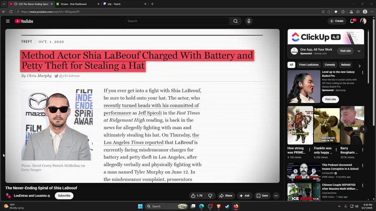Visit site for Galaxy Buds4 Pro ad
This screenshot has width=376, height=211.
(x=330, y=99)
